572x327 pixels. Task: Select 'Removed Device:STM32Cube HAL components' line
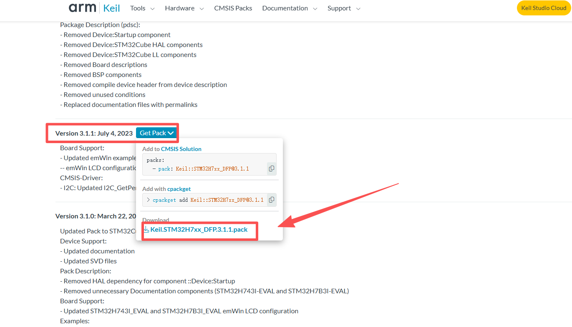click(x=131, y=45)
